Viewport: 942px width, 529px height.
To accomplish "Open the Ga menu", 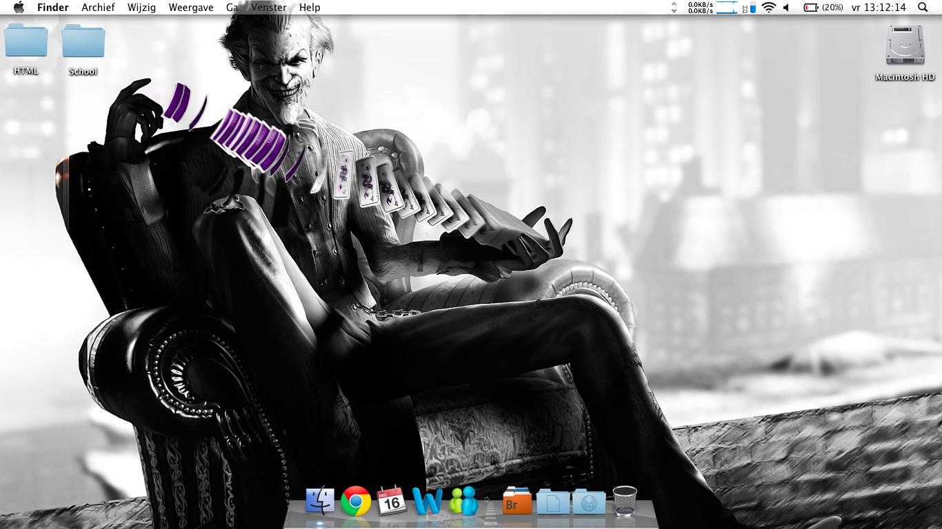I will pyautogui.click(x=232, y=8).
